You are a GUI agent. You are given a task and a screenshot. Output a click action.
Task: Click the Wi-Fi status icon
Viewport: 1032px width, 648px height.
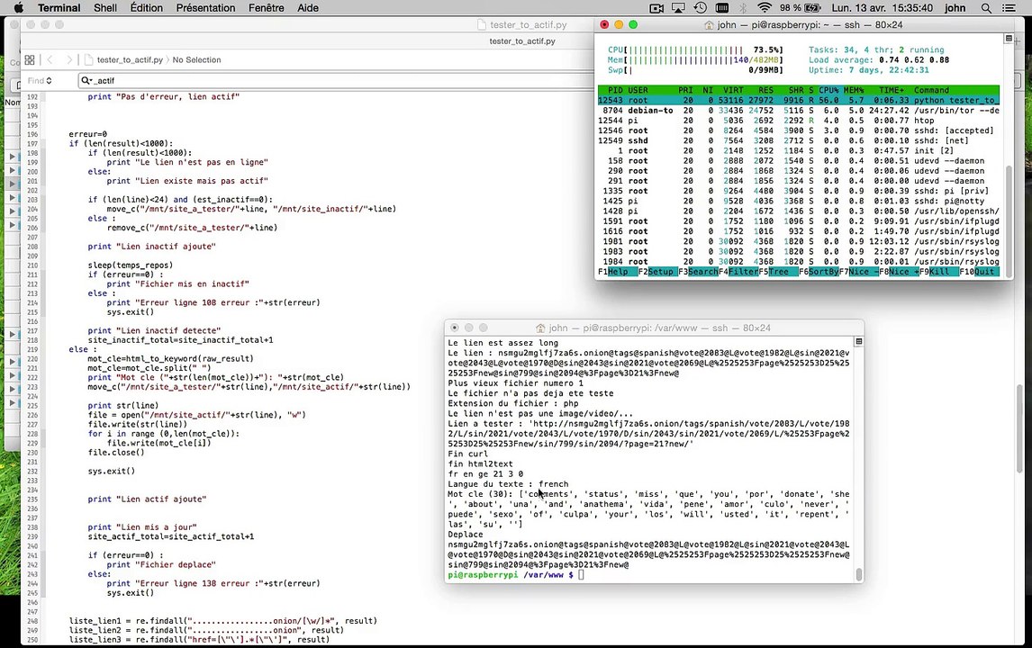pyautogui.click(x=764, y=8)
